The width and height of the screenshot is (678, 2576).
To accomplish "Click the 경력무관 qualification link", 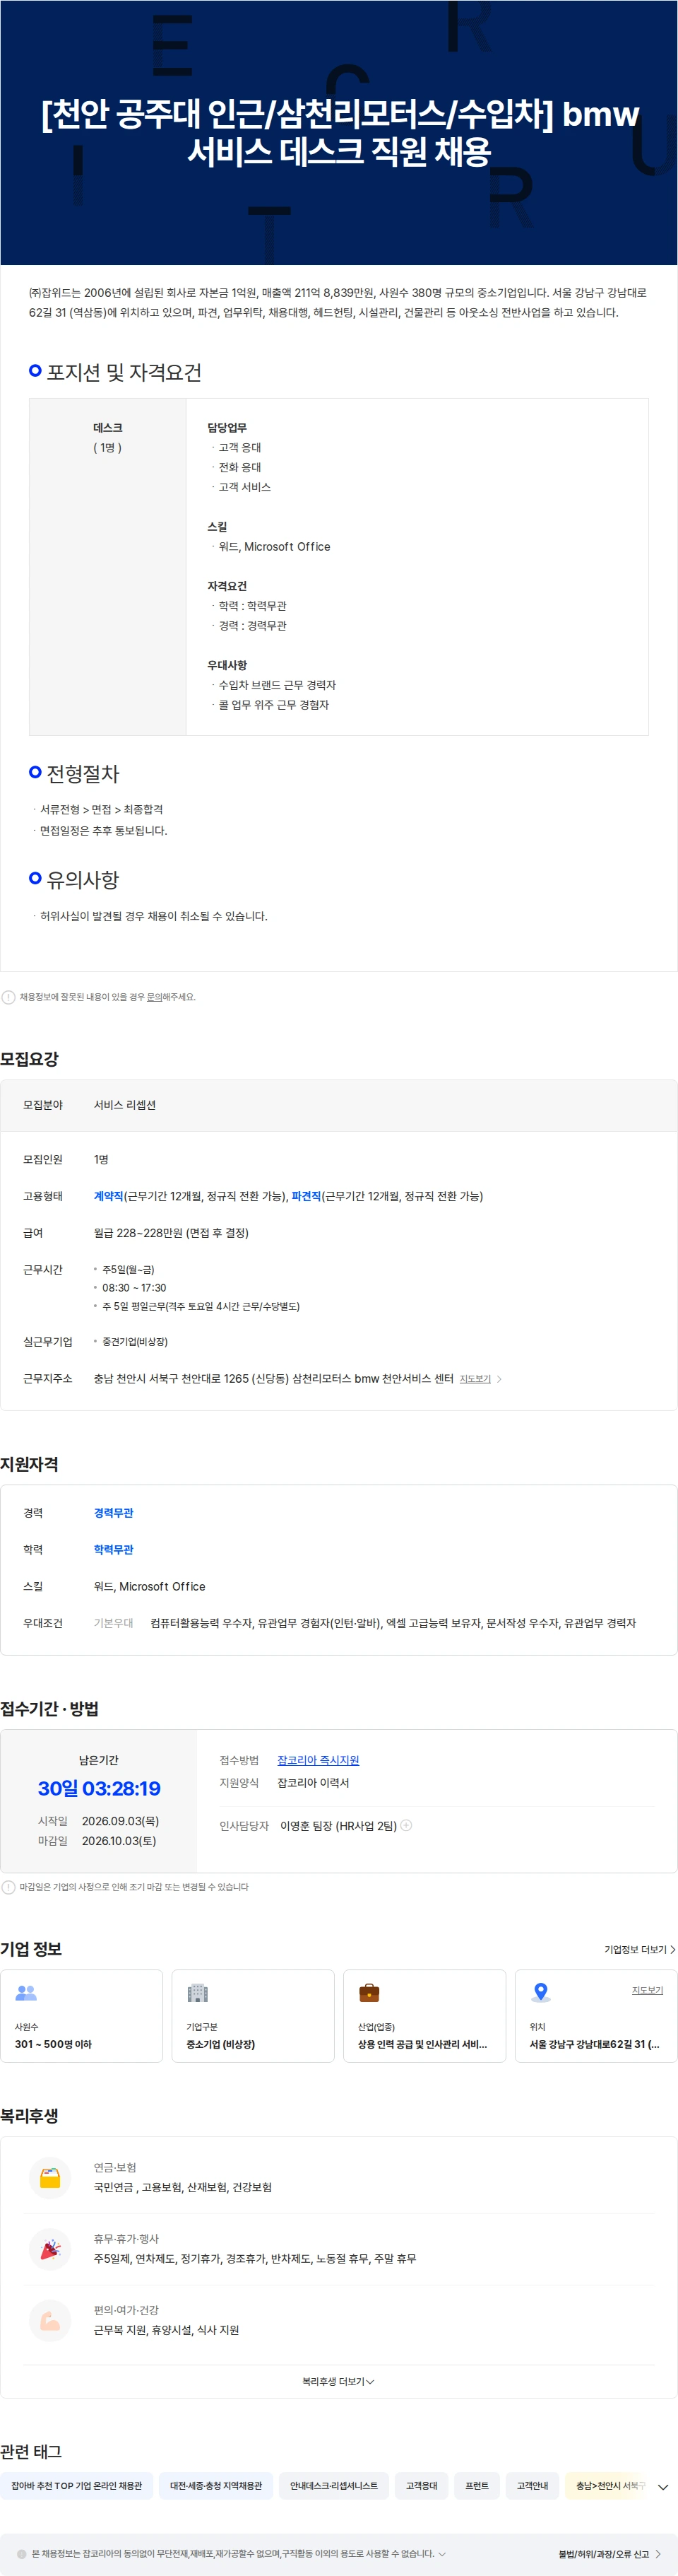I will click(x=114, y=1513).
